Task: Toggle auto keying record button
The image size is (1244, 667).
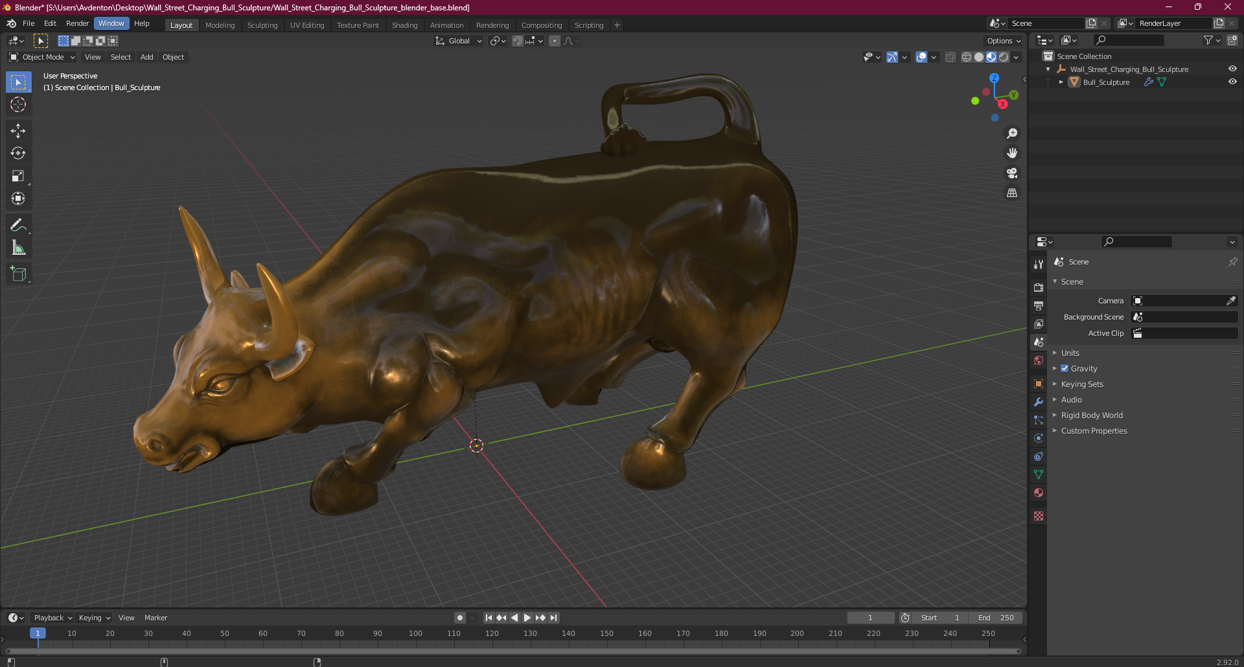Action: pos(460,618)
